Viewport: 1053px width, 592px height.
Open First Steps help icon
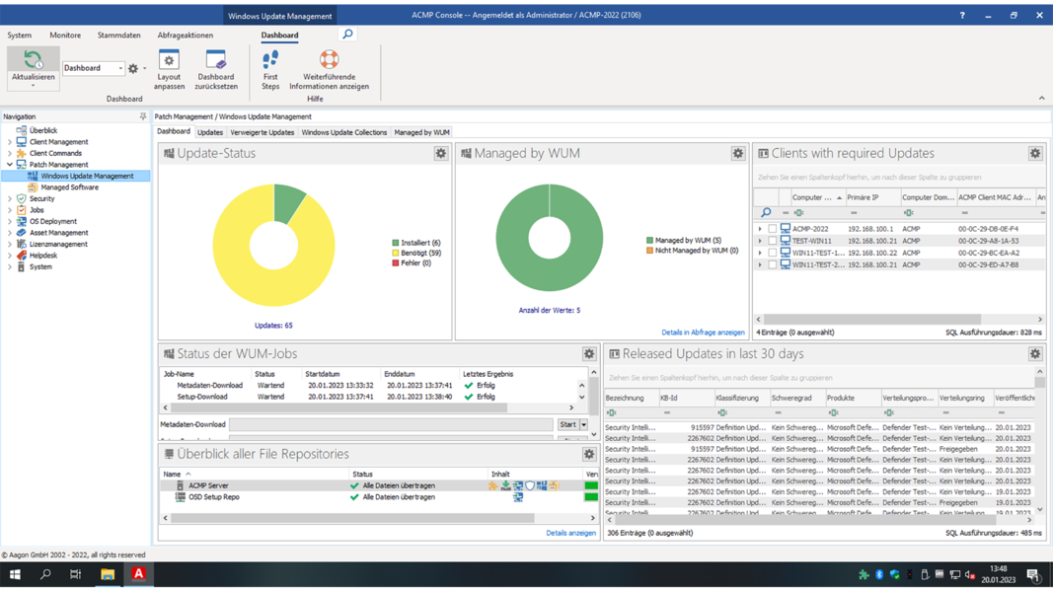(x=270, y=61)
